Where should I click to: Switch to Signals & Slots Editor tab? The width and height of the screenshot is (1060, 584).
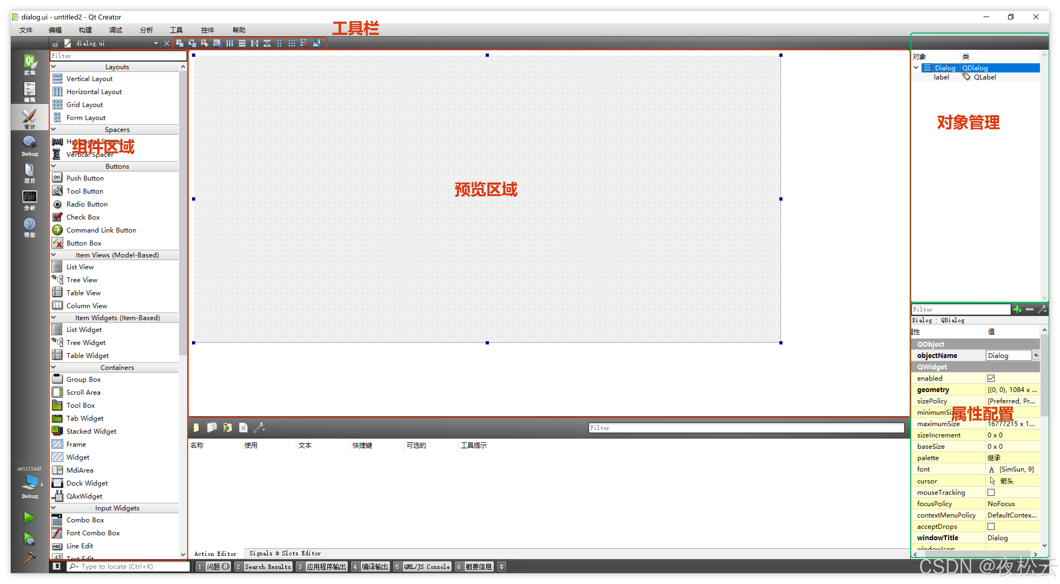point(285,553)
